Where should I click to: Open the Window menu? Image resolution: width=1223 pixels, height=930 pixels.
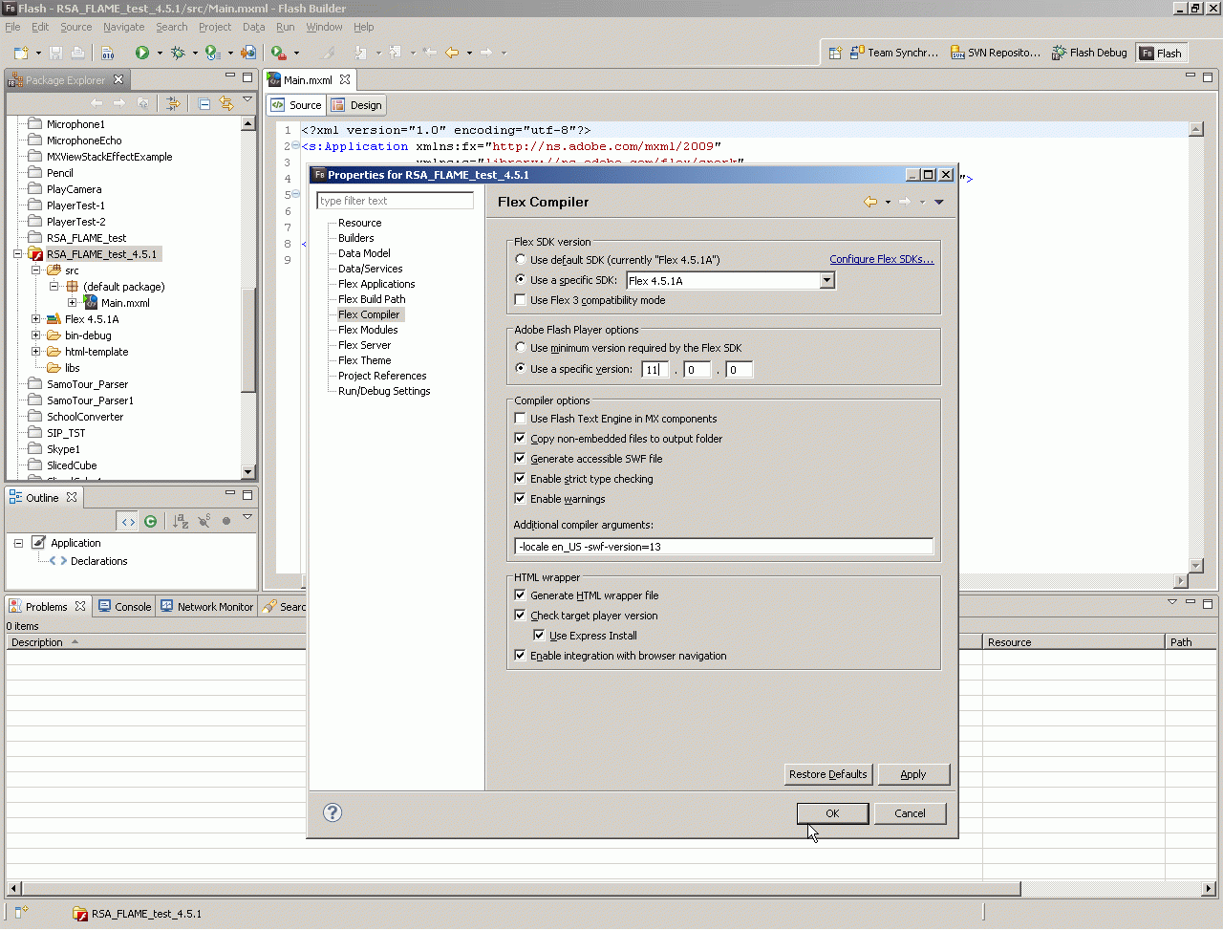(324, 27)
